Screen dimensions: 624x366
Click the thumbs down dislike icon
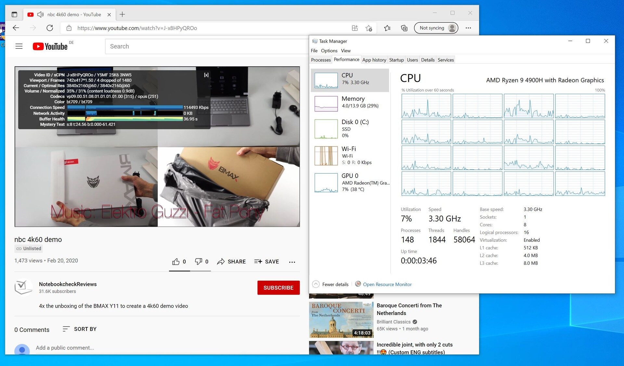tap(198, 262)
